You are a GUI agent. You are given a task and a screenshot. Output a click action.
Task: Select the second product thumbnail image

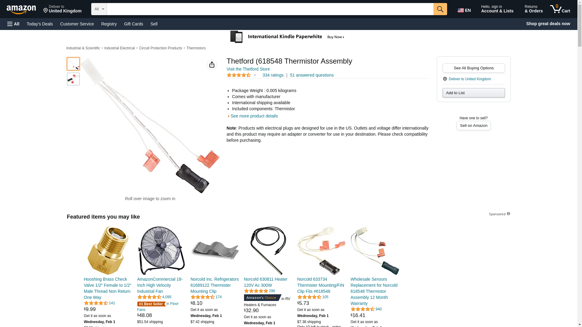pos(73,79)
